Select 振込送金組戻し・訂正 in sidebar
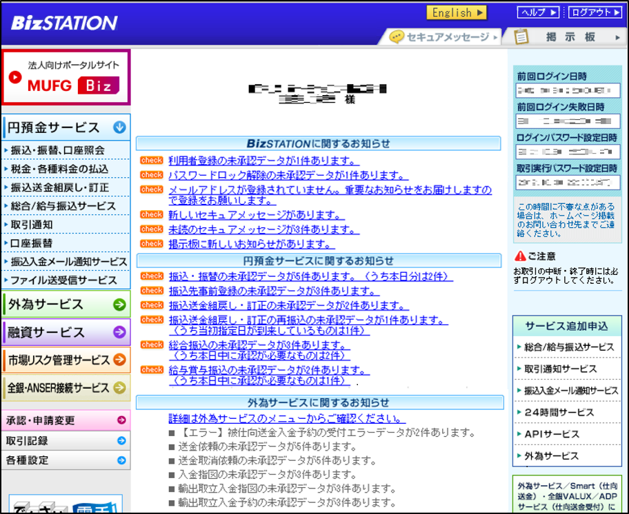 [60, 187]
